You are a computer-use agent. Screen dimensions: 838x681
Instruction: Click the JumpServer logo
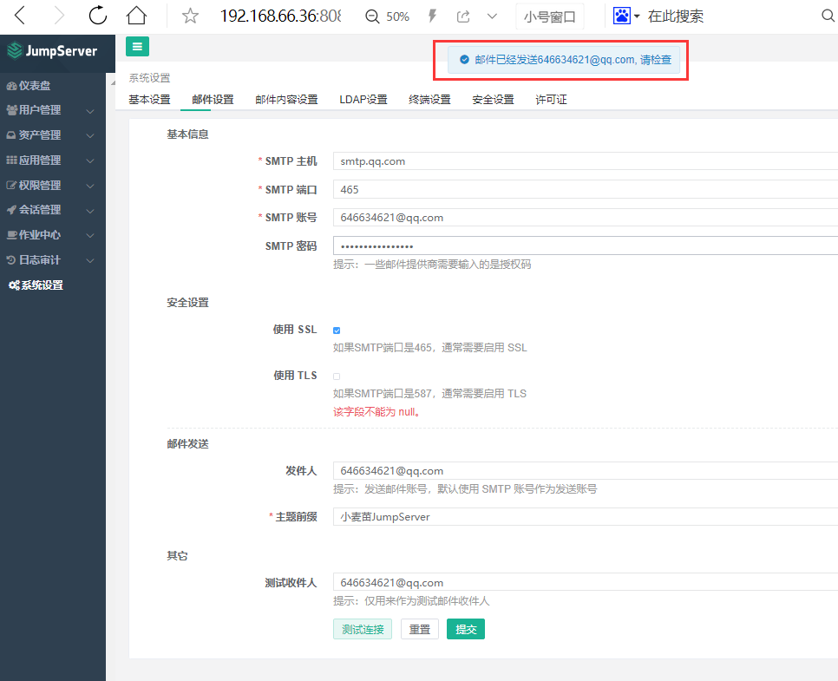click(52, 51)
